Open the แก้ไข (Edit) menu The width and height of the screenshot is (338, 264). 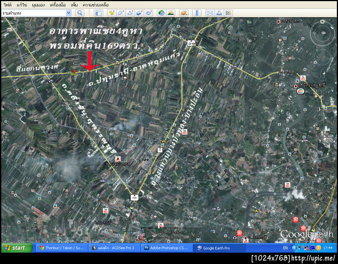(21, 5)
